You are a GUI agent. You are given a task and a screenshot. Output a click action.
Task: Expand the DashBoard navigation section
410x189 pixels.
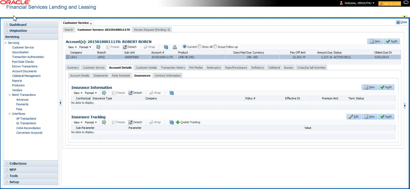tap(7, 25)
